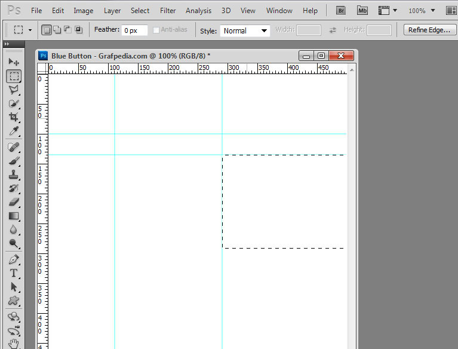Select the 3D Rotate tool
The width and height of the screenshot is (458, 349).
pos(14,317)
